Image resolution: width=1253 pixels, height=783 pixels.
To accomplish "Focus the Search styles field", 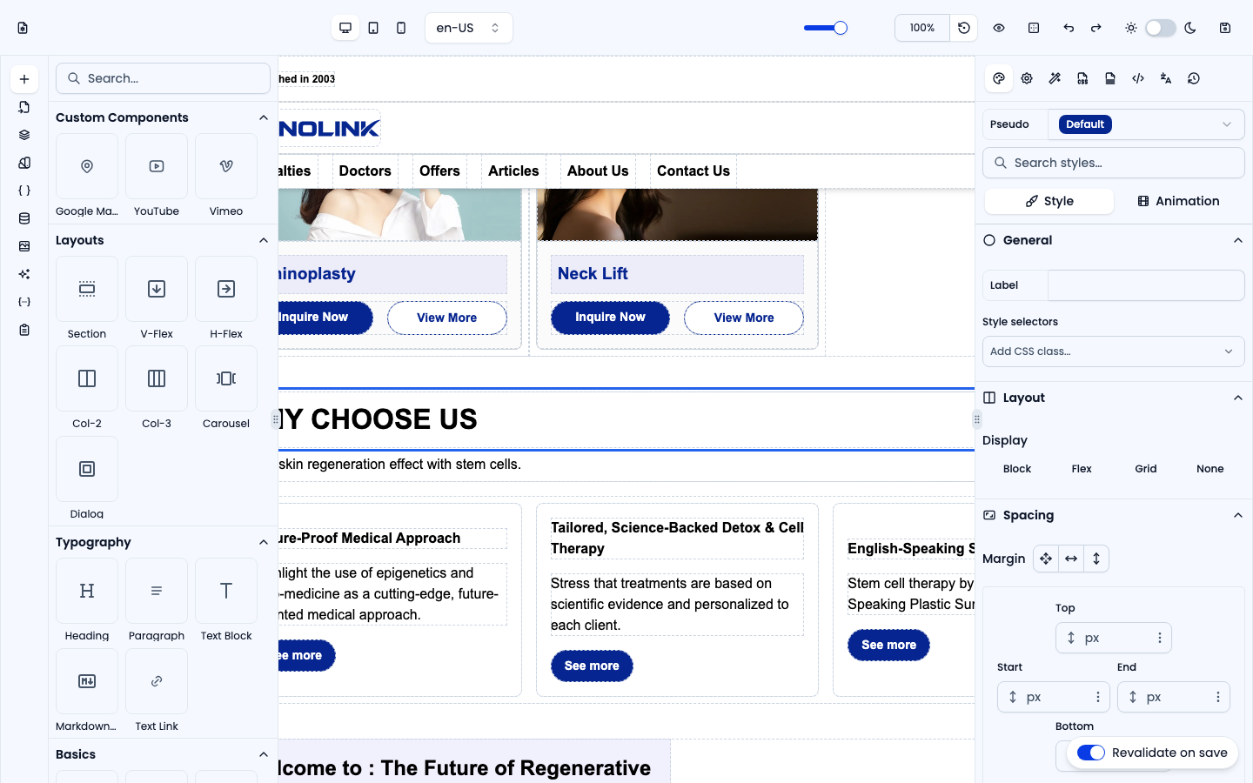I will pyautogui.click(x=1114, y=163).
